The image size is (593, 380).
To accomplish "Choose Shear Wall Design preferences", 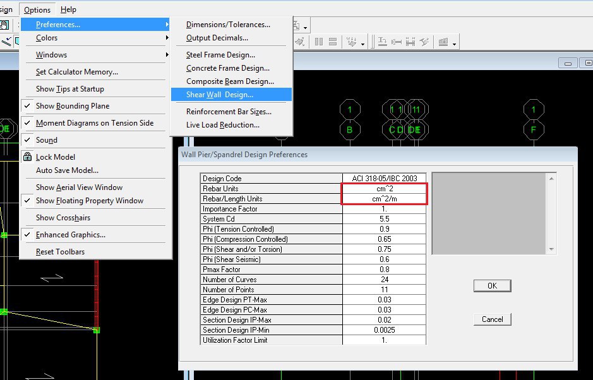I will [231, 95].
